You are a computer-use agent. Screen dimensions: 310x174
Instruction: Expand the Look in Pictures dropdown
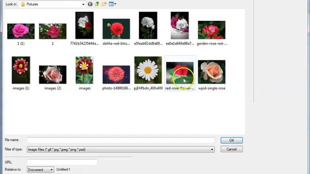[83, 4]
